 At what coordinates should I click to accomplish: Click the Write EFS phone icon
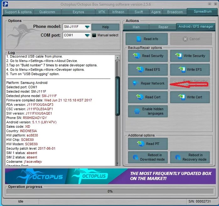tap(182, 70)
